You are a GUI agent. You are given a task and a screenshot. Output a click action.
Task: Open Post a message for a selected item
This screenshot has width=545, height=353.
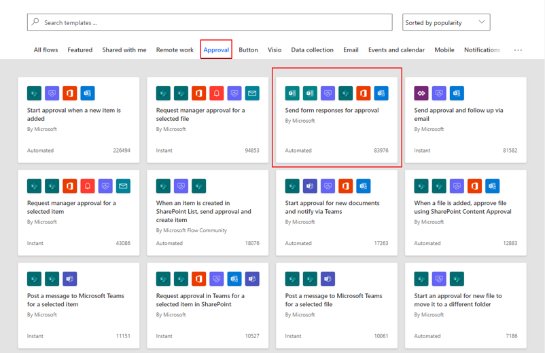tap(79, 305)
